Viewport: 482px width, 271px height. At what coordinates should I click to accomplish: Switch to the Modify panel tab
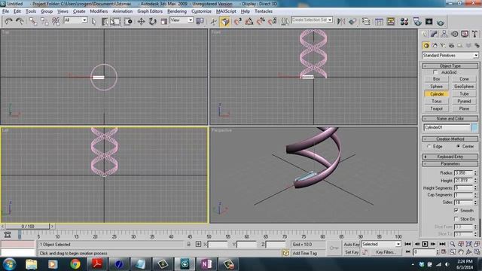(x=434, y=34)
